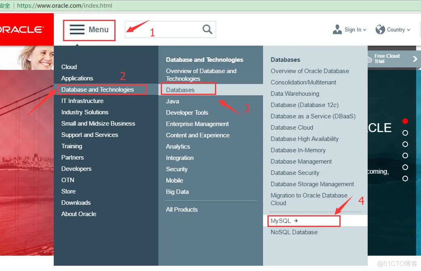Open Database (Database 12c) link
Screen dimensions: 421x271
click(305, 105)
